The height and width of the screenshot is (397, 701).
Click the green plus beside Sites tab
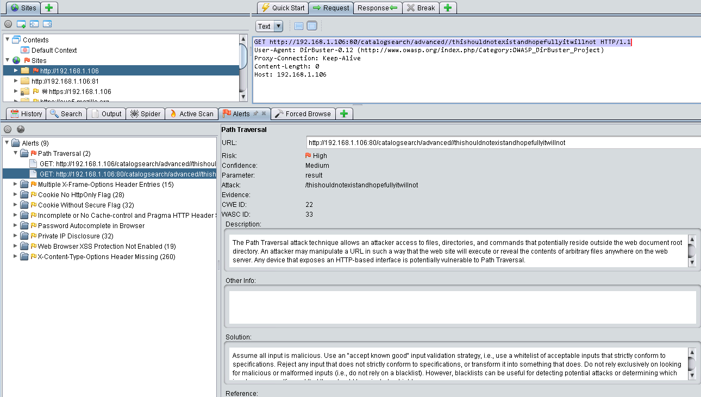pyautogui.click(x=49, y=8)
